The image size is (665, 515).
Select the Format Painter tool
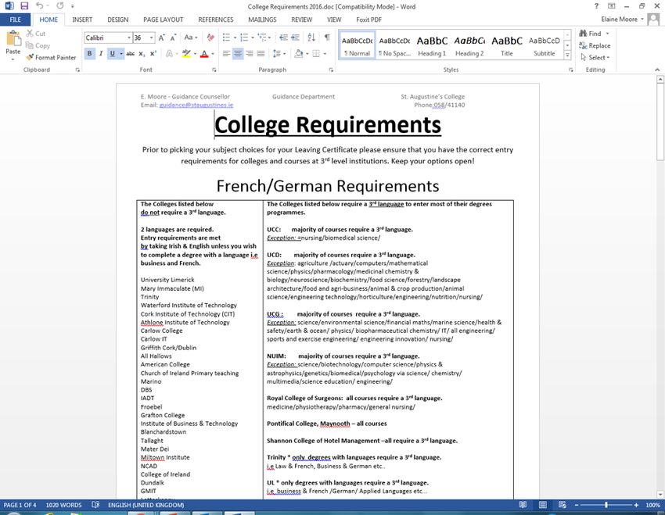point(51,57)
